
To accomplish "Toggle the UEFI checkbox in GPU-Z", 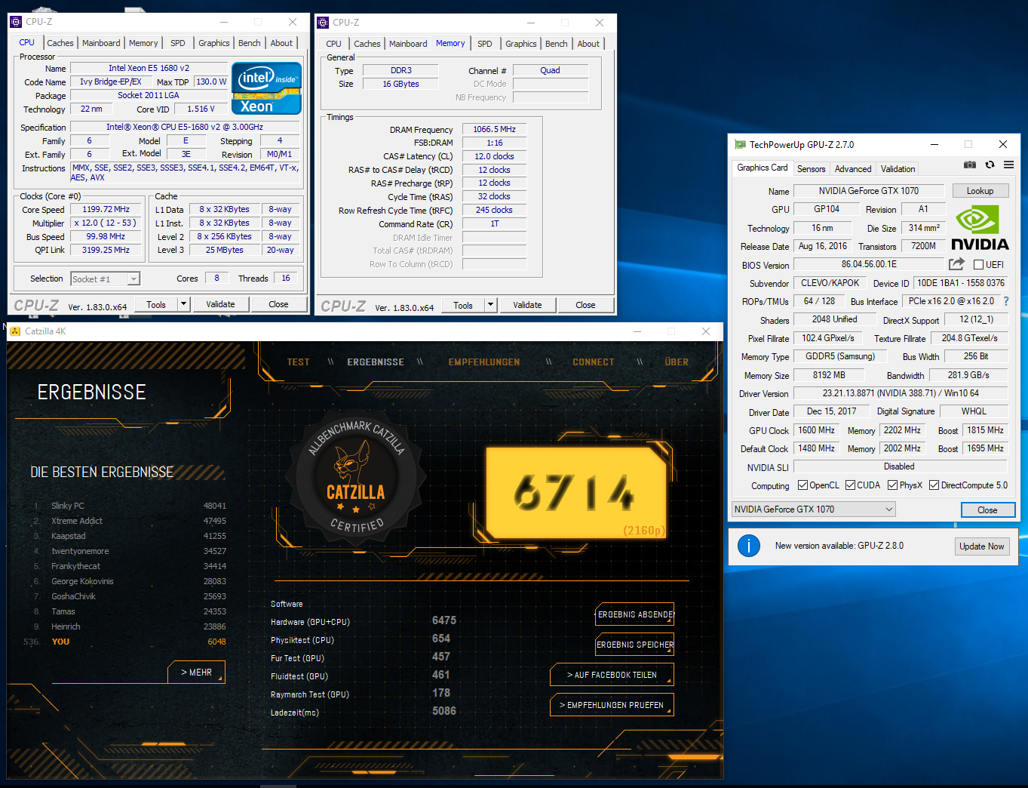I will point(978,265).
